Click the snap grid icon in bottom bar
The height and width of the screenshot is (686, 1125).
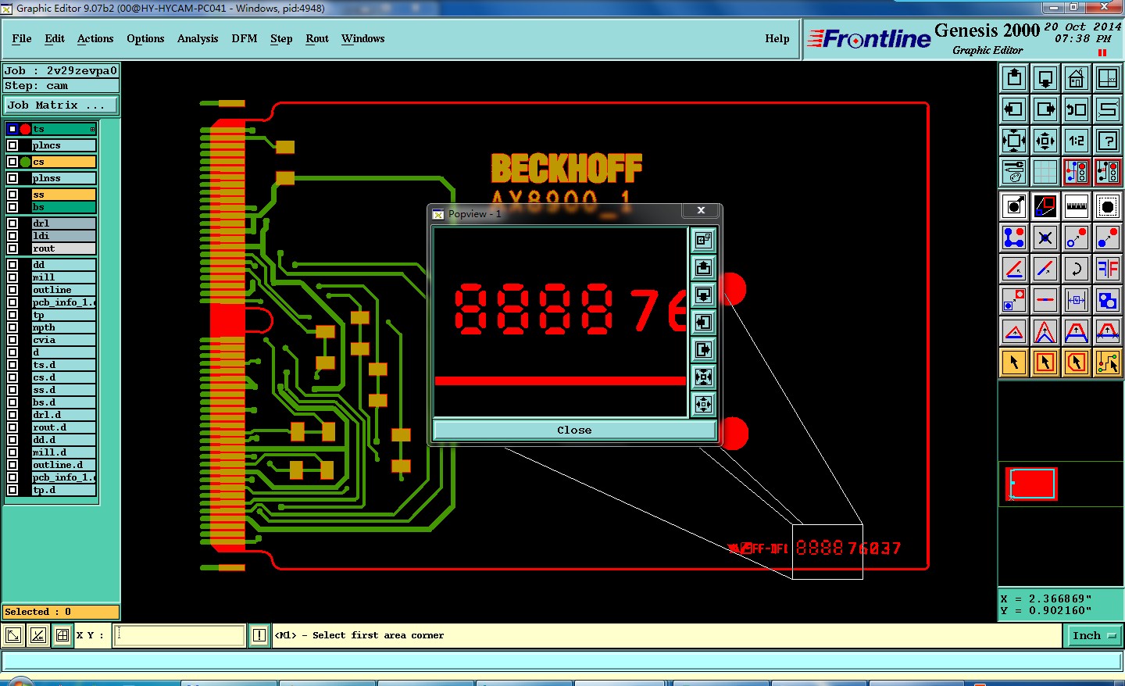click(62, 635)
